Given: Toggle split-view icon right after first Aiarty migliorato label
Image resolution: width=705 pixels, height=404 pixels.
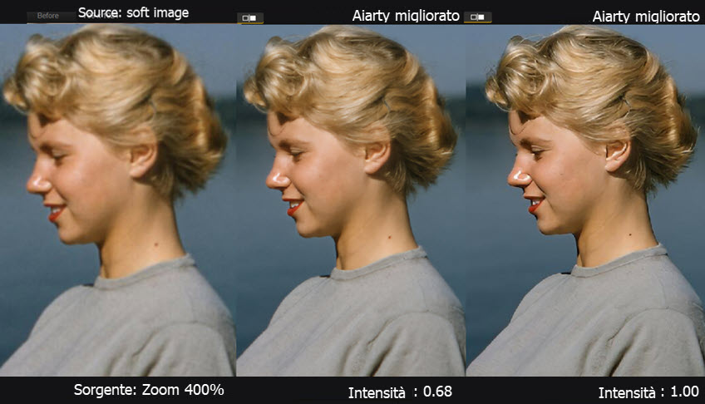Looking at the screenshot, I should pyautogui.click(x=477, y=17).
